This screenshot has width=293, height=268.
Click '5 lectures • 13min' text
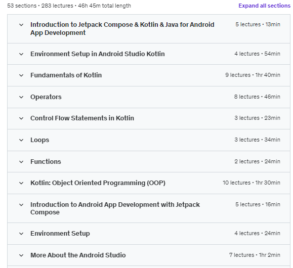[258, 24]
